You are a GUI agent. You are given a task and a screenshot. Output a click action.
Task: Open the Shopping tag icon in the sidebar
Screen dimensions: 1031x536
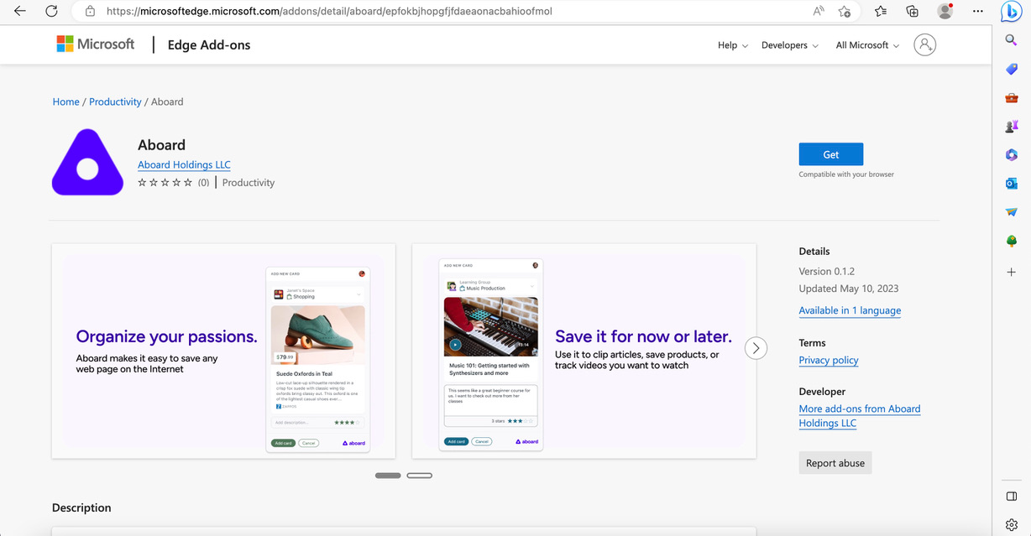coord(1012,69)
